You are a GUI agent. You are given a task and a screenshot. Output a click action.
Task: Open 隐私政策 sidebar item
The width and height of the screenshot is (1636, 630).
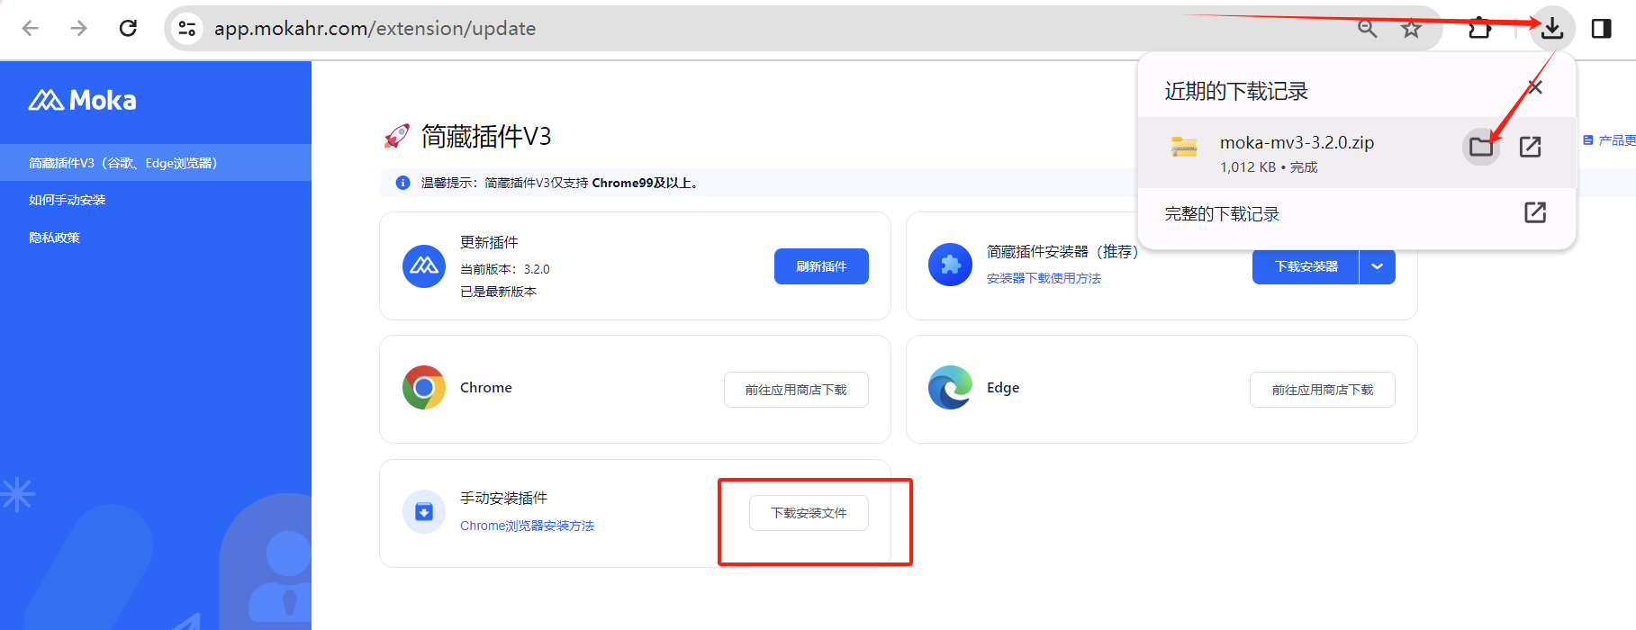(x=54, y=238)
